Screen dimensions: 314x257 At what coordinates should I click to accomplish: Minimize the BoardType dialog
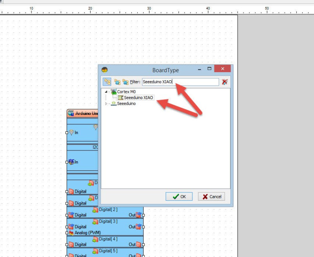pyautogui.click(x=199, y=69)
